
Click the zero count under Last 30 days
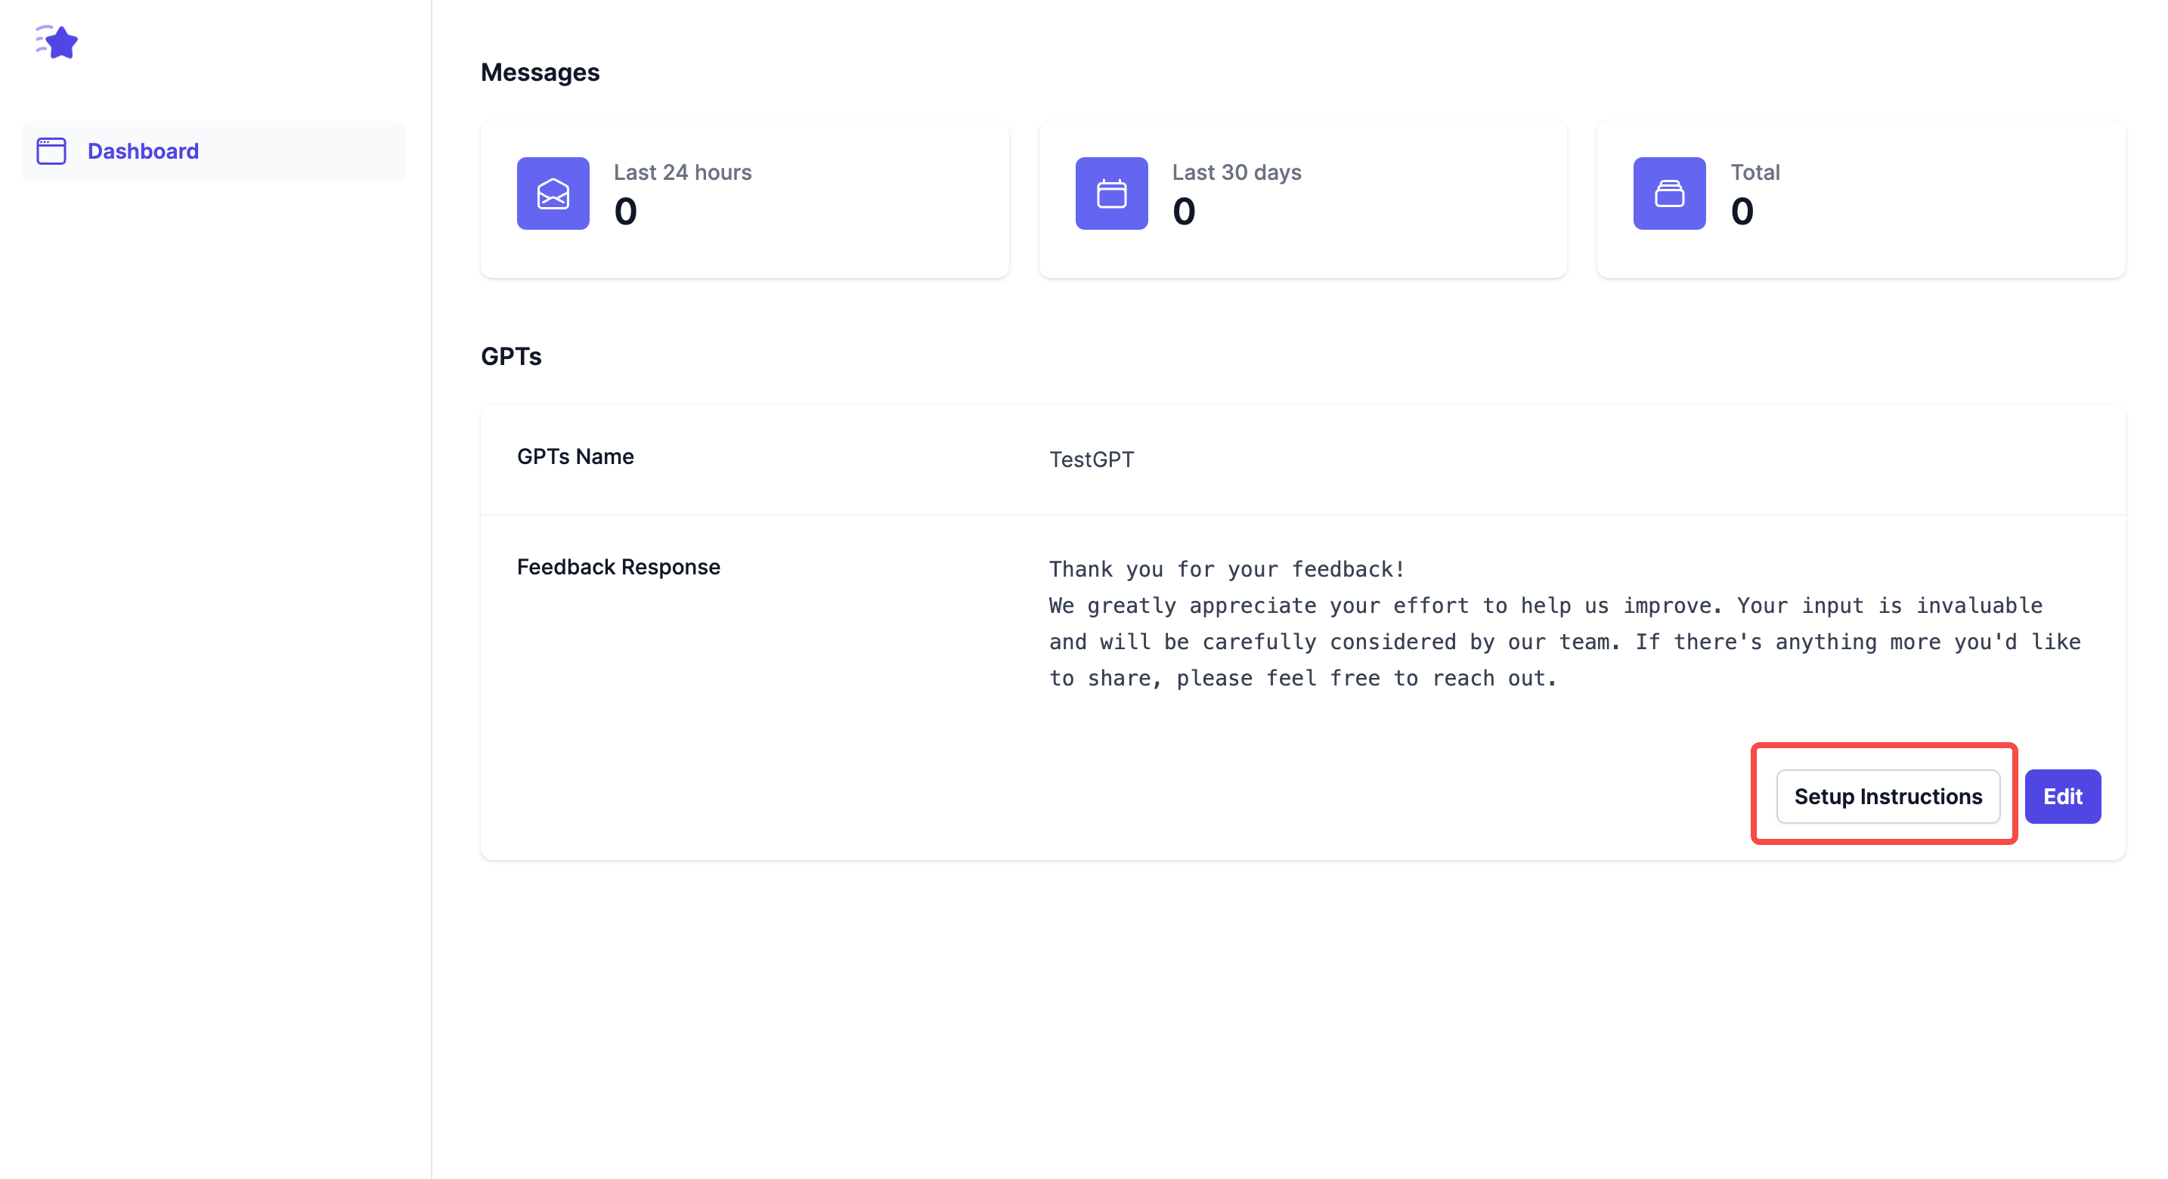(x=1183, y=211)
